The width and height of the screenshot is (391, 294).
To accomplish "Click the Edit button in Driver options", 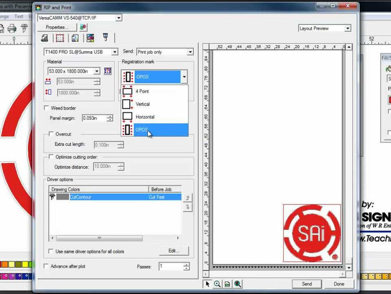I will [174, 250].
